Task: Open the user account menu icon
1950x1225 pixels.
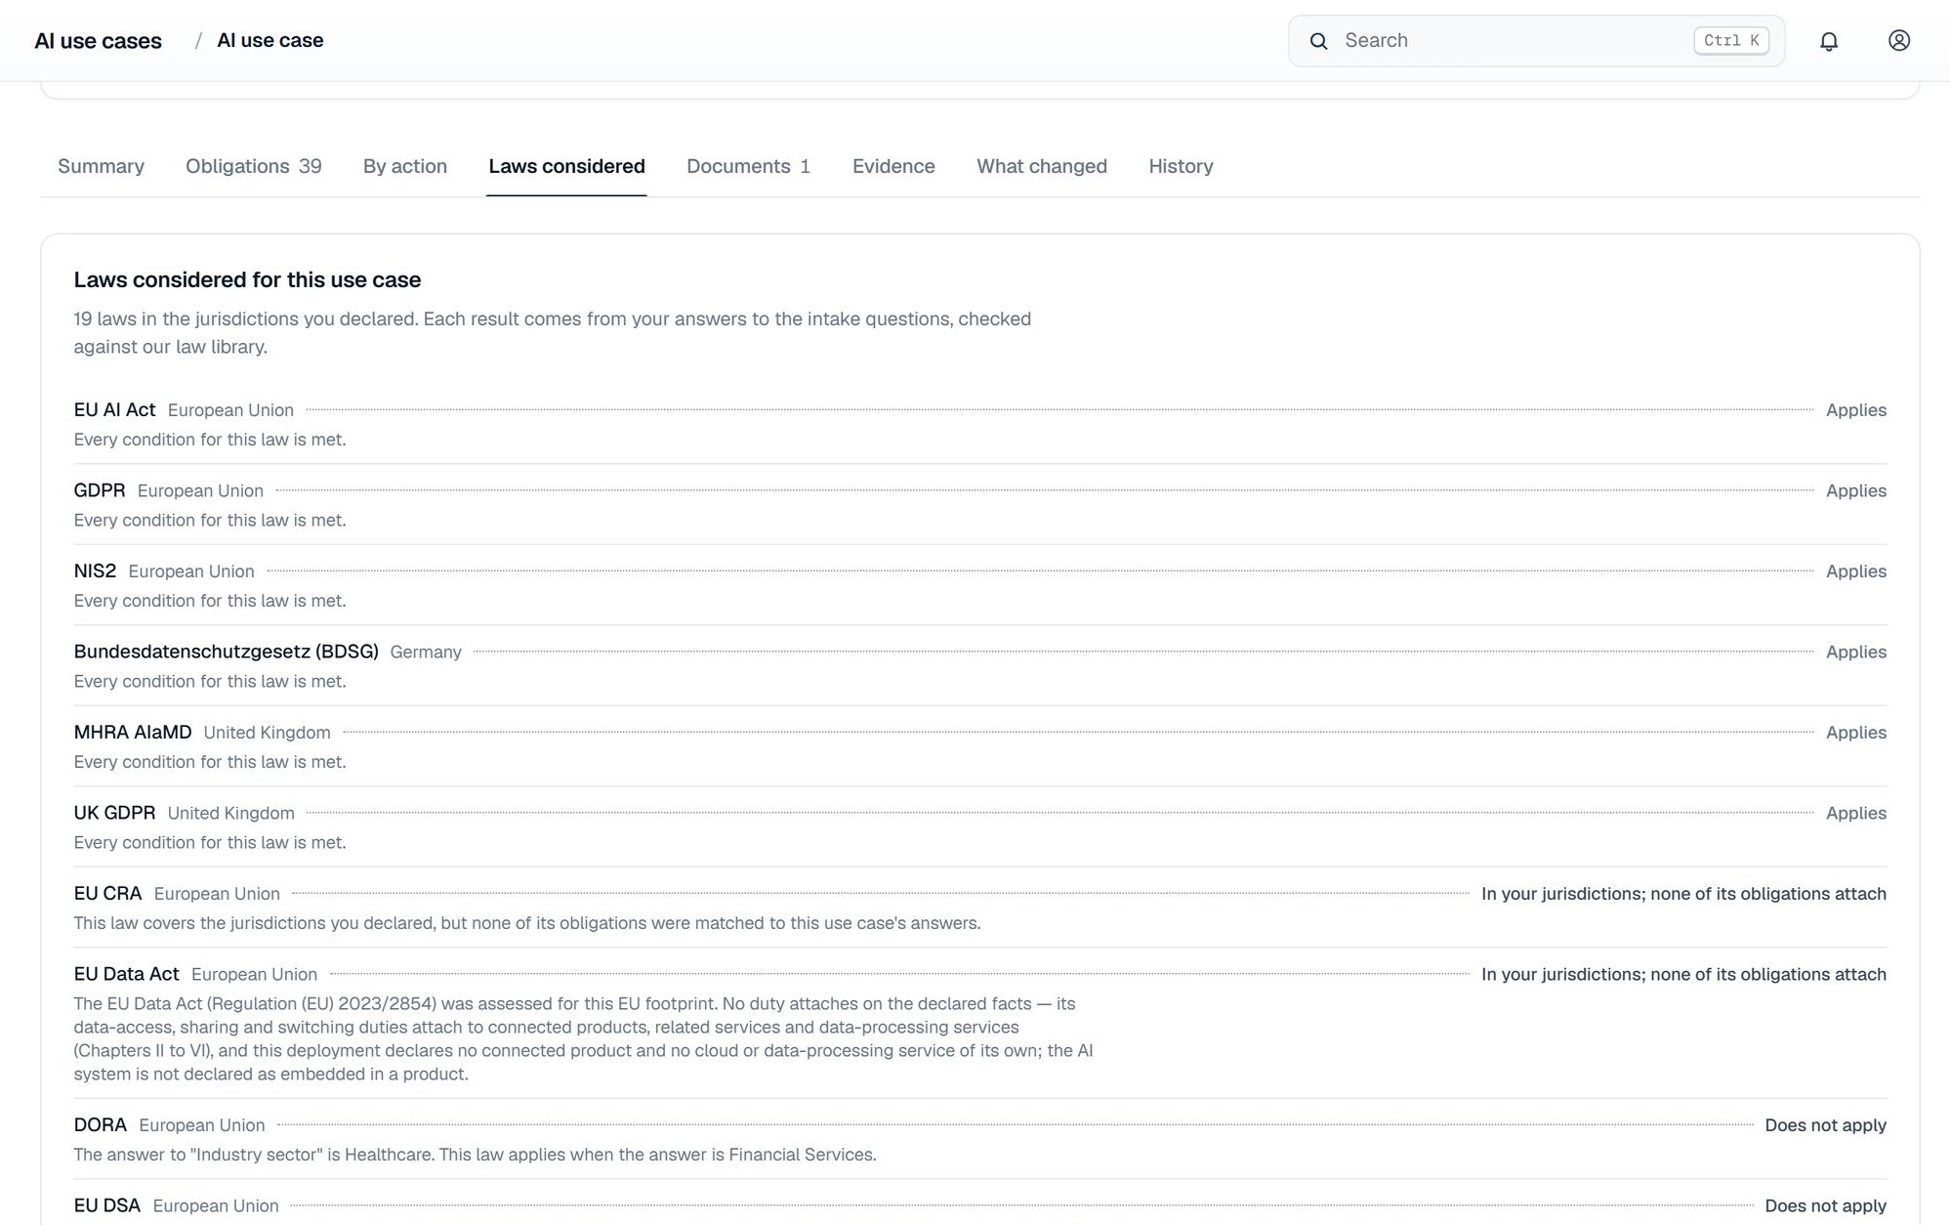Action: tap(1898, 40)
